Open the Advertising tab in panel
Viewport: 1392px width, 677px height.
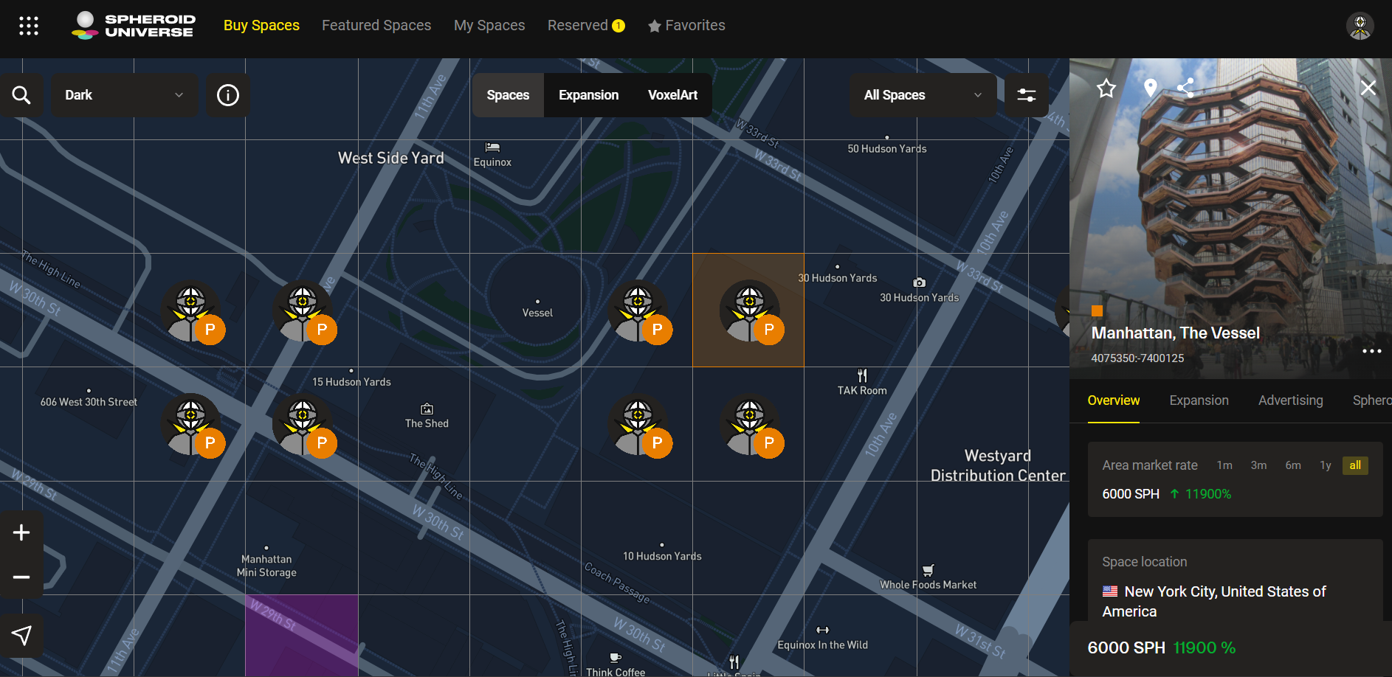click(x=1290, y=400)
